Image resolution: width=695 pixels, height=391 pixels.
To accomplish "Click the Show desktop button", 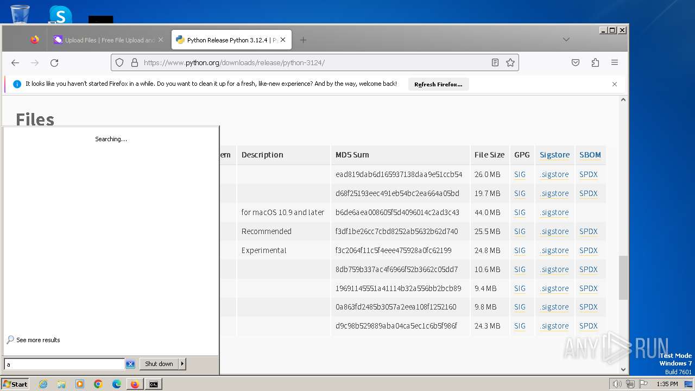I will 689,384.
